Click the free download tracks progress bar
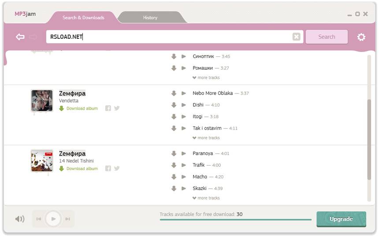Screen dimensions: 379x237 tap(236, 220)
